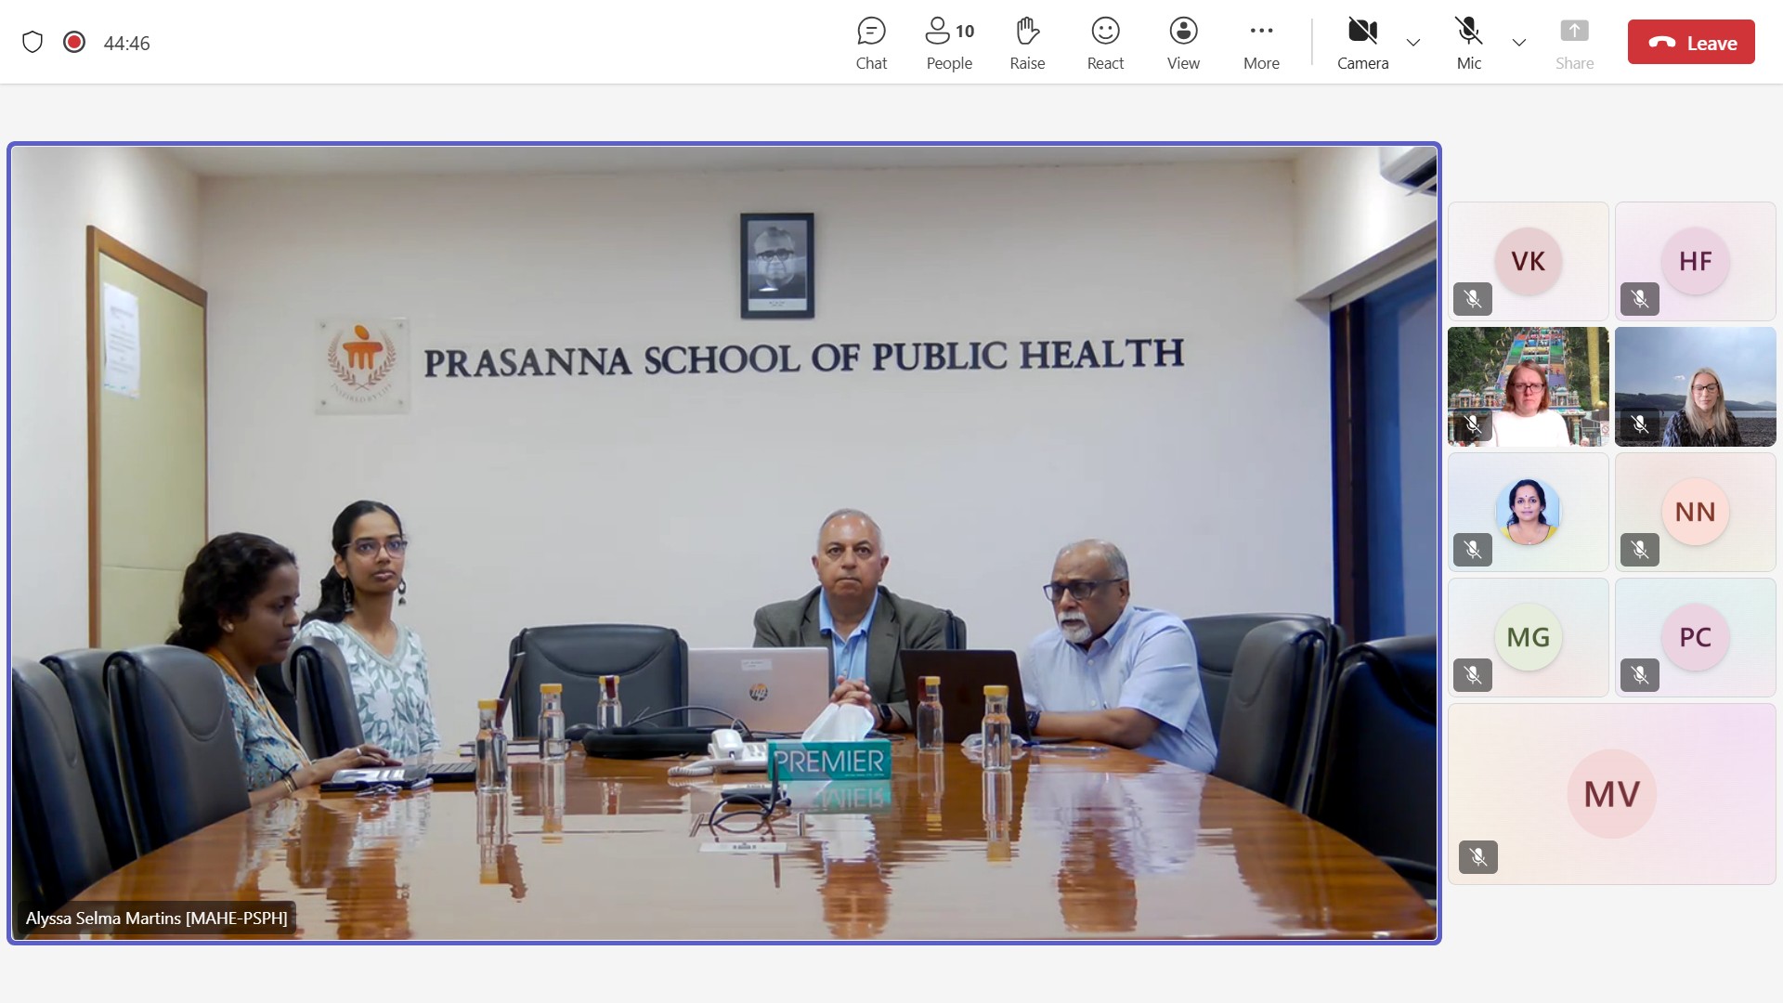Open the React emoji options
Image resolution: width=1783 pixels, height=1003 pixels.
(1105, 43)
